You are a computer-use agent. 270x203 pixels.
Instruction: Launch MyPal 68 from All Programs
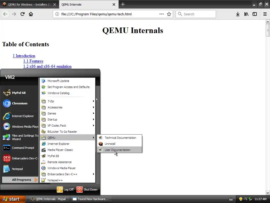pos(67,156)
